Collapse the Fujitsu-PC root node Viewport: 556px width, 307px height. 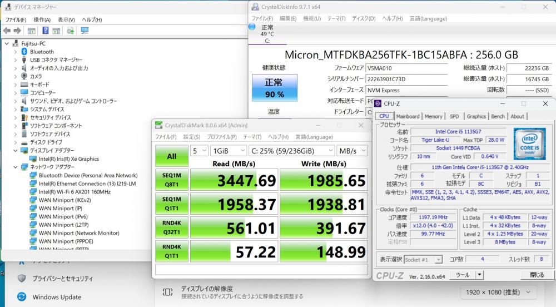tap(7, 43)
